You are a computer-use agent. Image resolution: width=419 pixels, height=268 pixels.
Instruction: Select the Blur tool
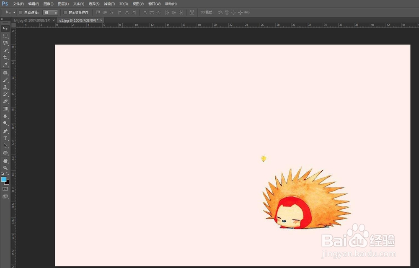[5, 116]
